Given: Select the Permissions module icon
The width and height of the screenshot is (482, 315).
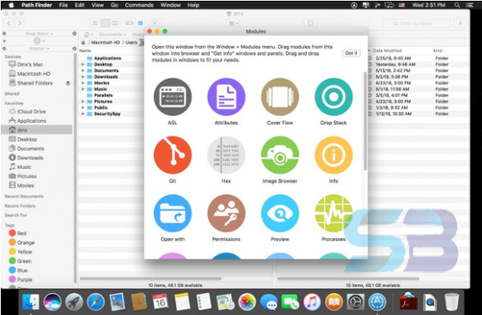Looking at the screenshot, I should pyautogui.click(x=227, y=213).
